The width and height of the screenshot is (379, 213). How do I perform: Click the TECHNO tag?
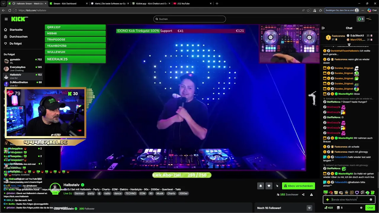pyautogui.click(x=130, y=193)
